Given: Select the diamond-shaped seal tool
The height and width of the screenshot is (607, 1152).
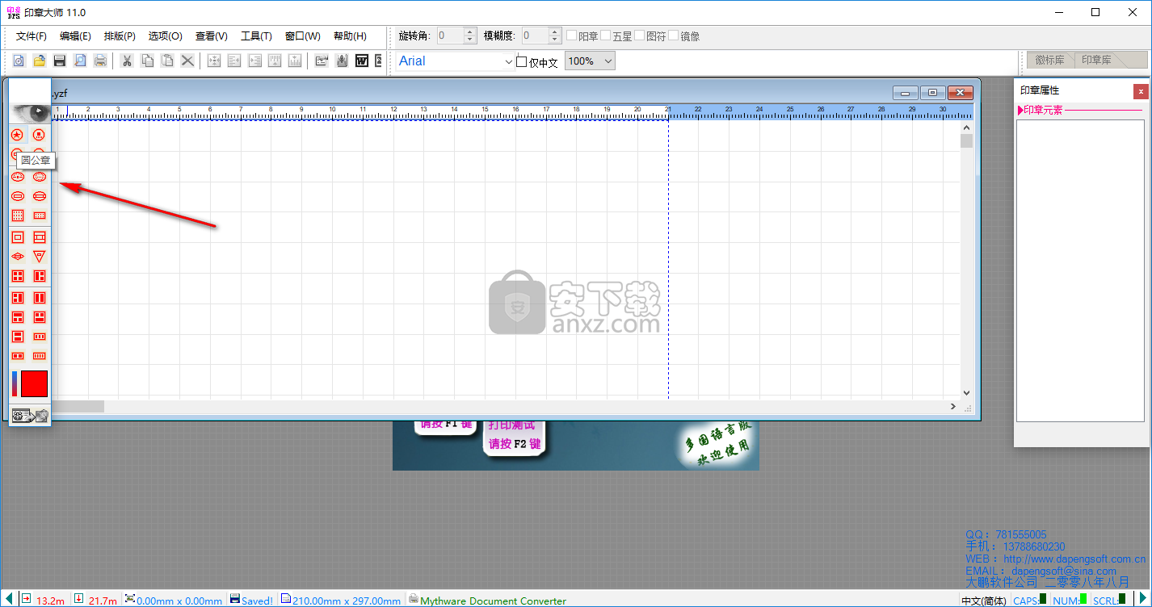Looking at the screenshot, I should pos(18,257).
